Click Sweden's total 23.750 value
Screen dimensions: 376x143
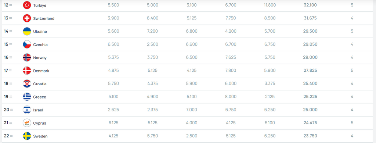[x=310, y=136]
